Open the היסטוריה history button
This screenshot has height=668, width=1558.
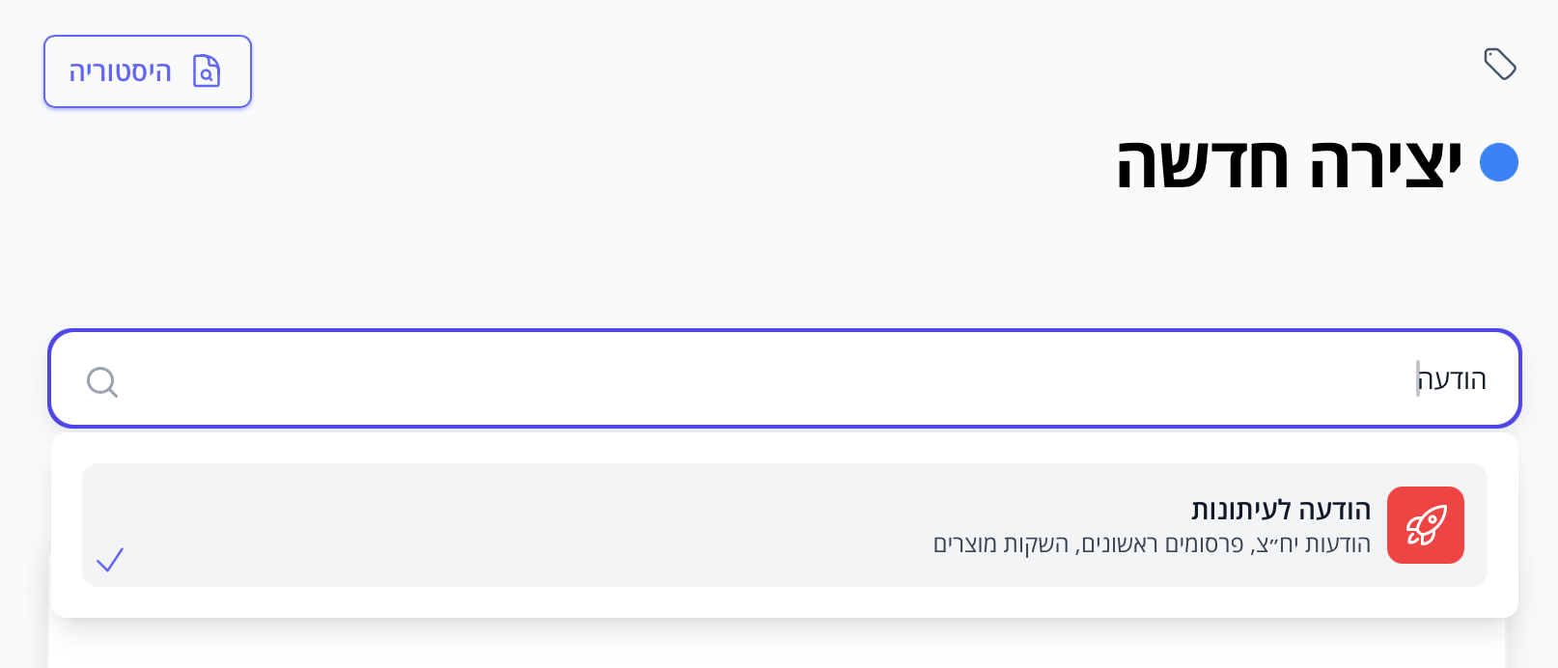[x=148, y=71]
